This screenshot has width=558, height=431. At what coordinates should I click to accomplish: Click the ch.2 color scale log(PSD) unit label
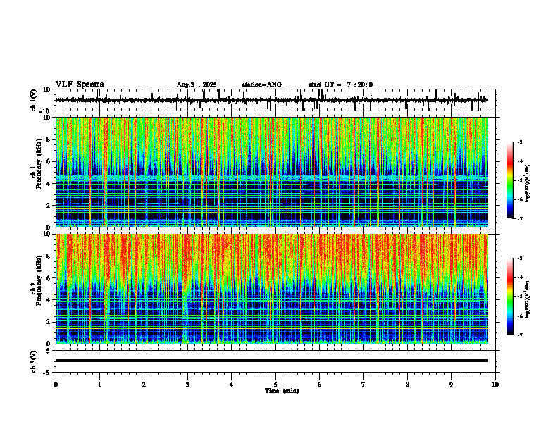coord(528,299)
